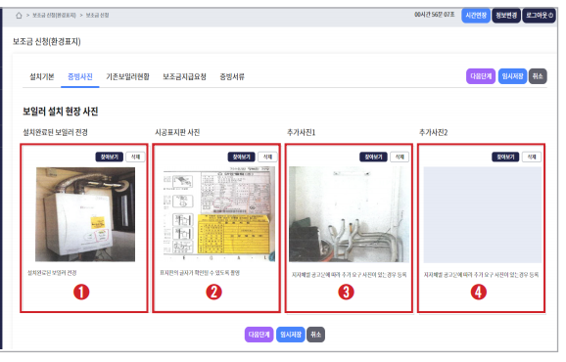Image resolution: width=566 pixels, height=362 pixels.
Task: Browse file for 시공표지판 사진
Action: 242,157
